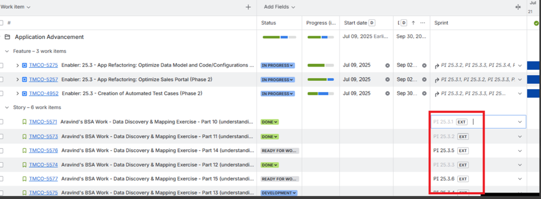
Task: Click the Progress column header
Action: click(321, 23)
